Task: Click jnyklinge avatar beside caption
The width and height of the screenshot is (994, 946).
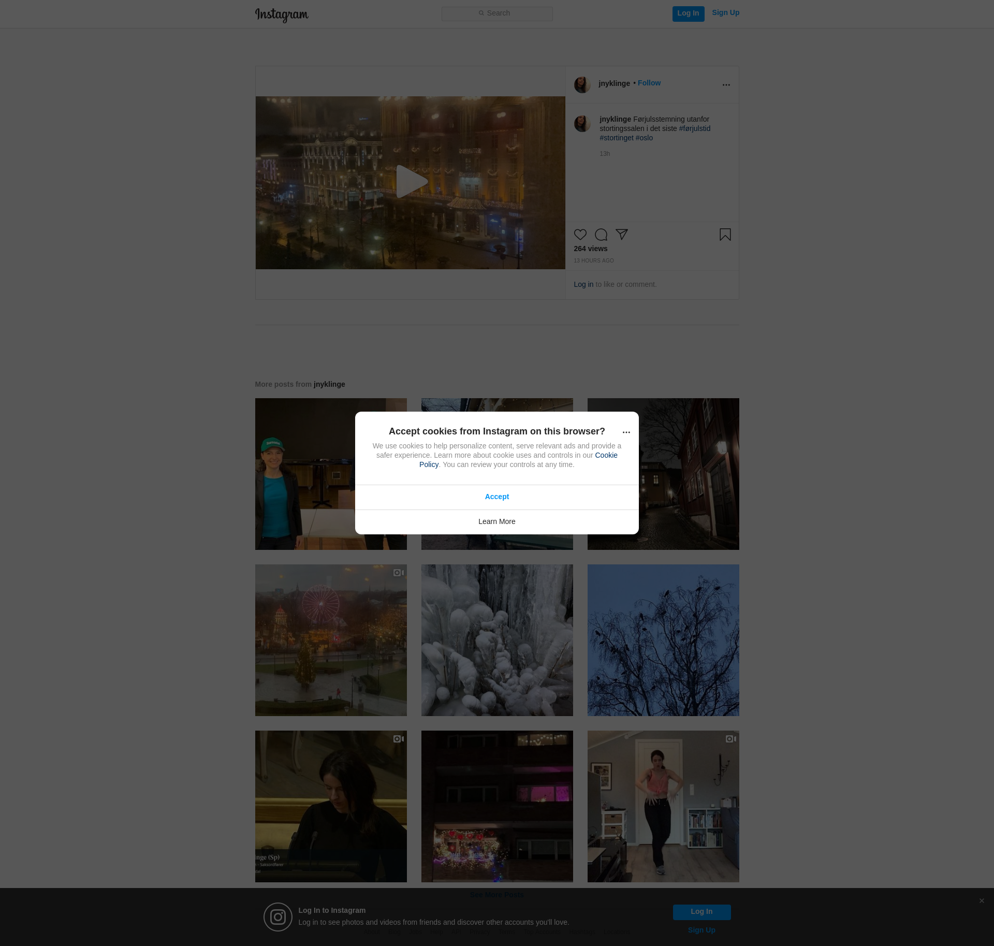Action: (x=582, y=123)
